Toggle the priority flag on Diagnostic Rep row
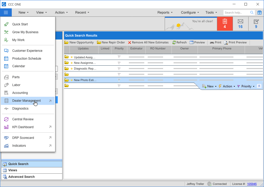264x187 pixels. (x=119, y=69)
